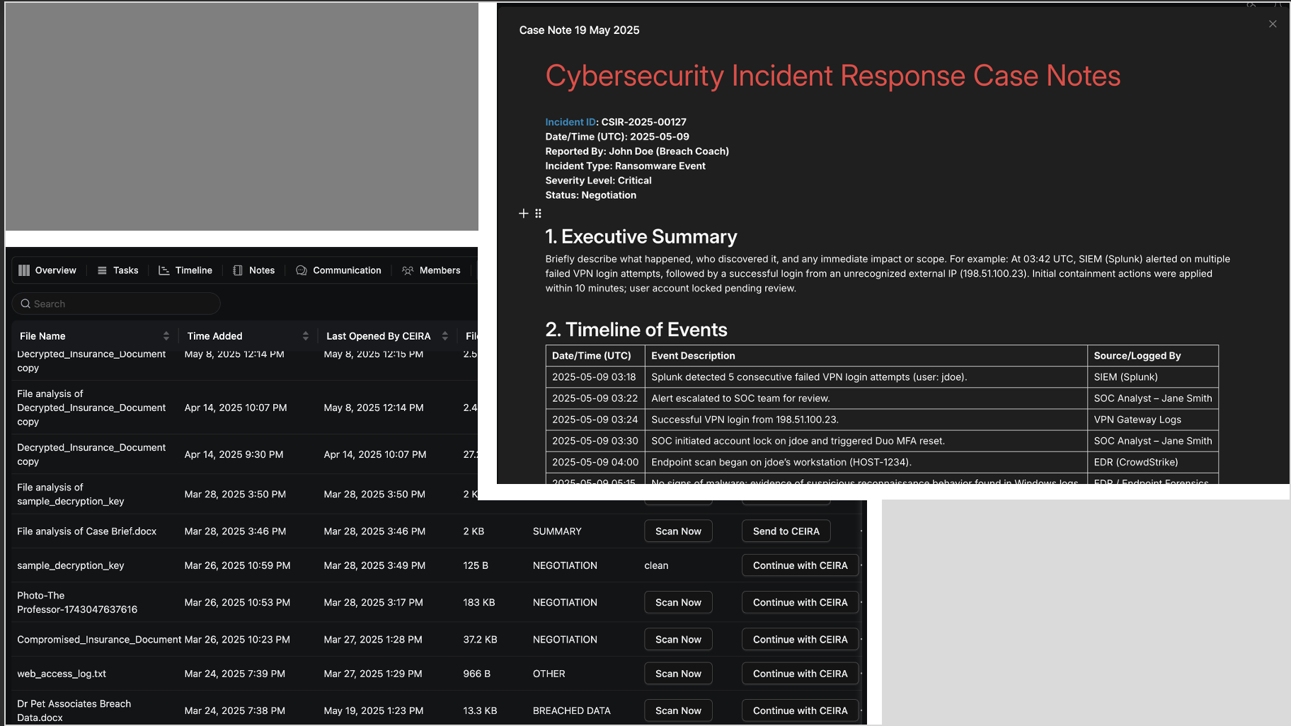Click the plus add-block icon in note
The image size is (1291, 726).
tap(524, 213)
